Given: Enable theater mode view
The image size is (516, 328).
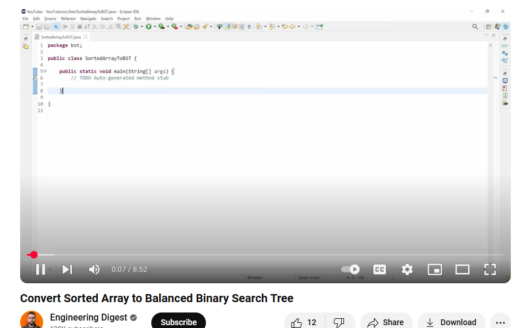Looking at the screenshot, I should click(463, 269).
